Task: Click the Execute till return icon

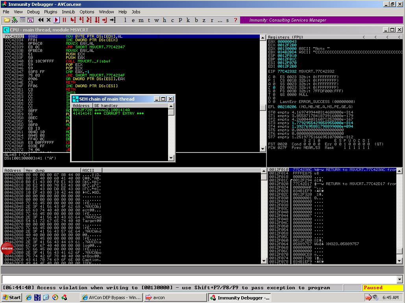Action: pos(104,20)
